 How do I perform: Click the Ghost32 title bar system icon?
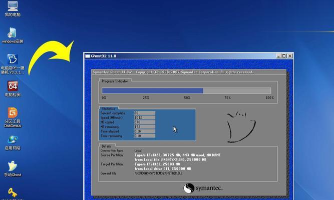[x=88, y=56]
